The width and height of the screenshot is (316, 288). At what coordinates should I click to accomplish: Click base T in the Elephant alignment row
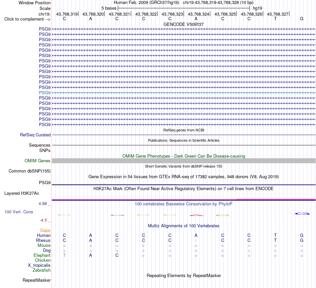pos(65,255)
